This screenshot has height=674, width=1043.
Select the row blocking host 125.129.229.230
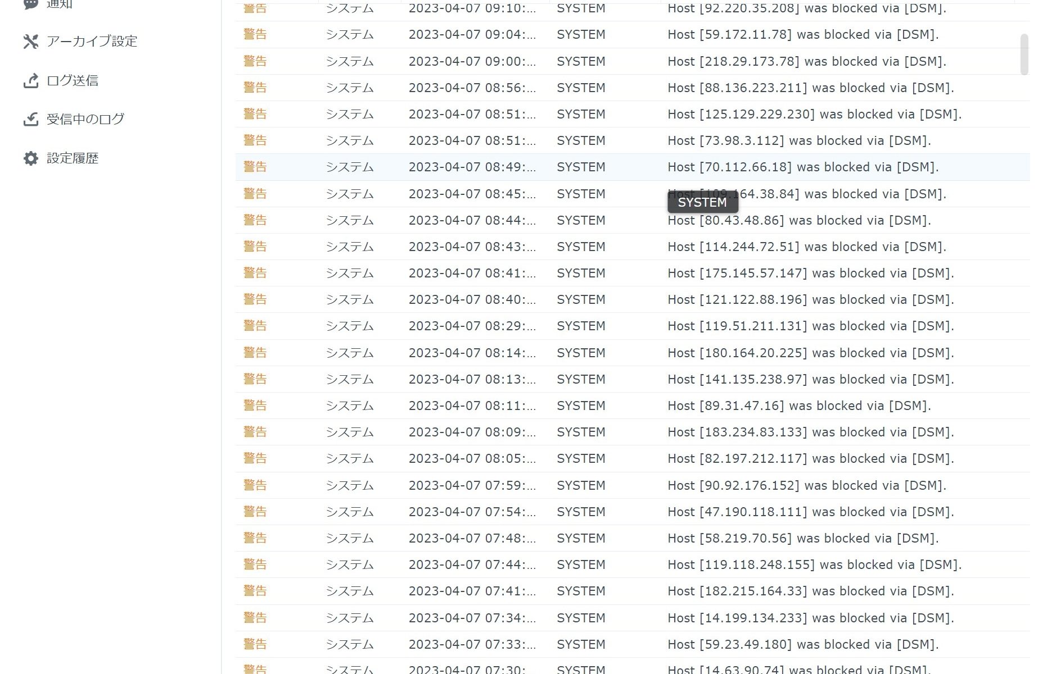814,115
